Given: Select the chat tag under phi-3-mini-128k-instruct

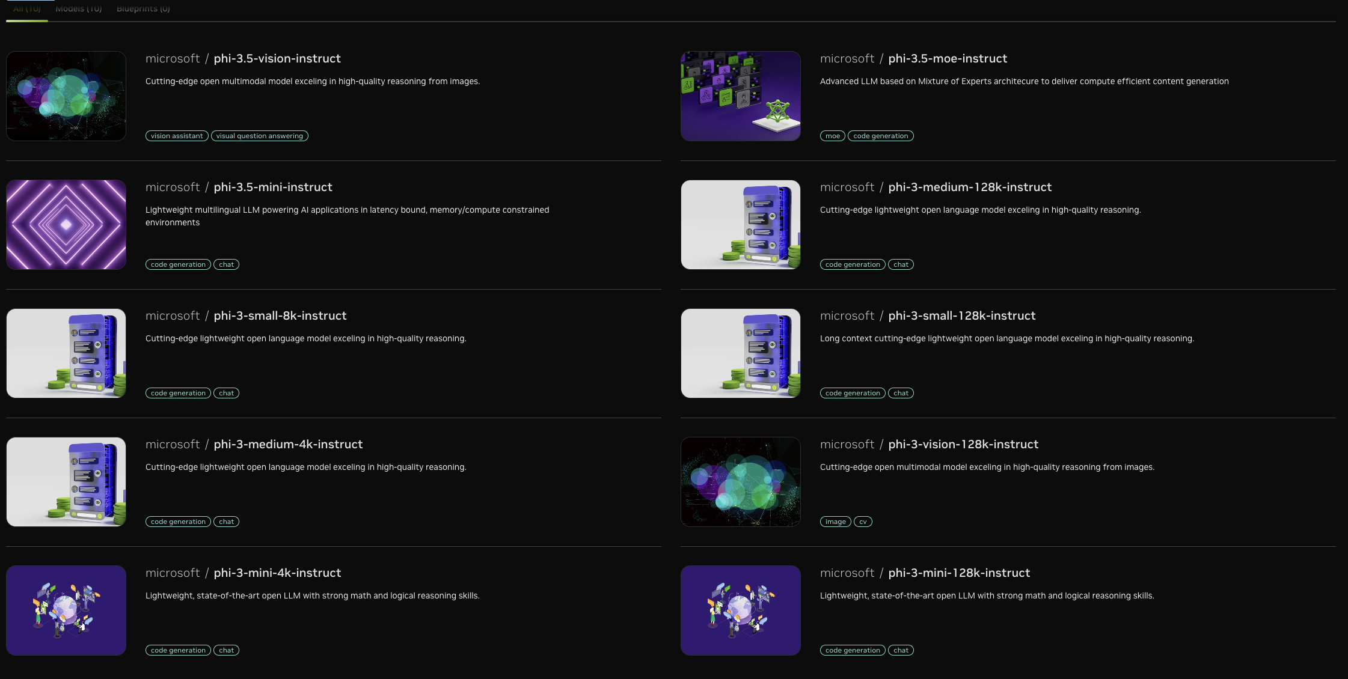Looking at the screenshot, I should click(901, 650).
